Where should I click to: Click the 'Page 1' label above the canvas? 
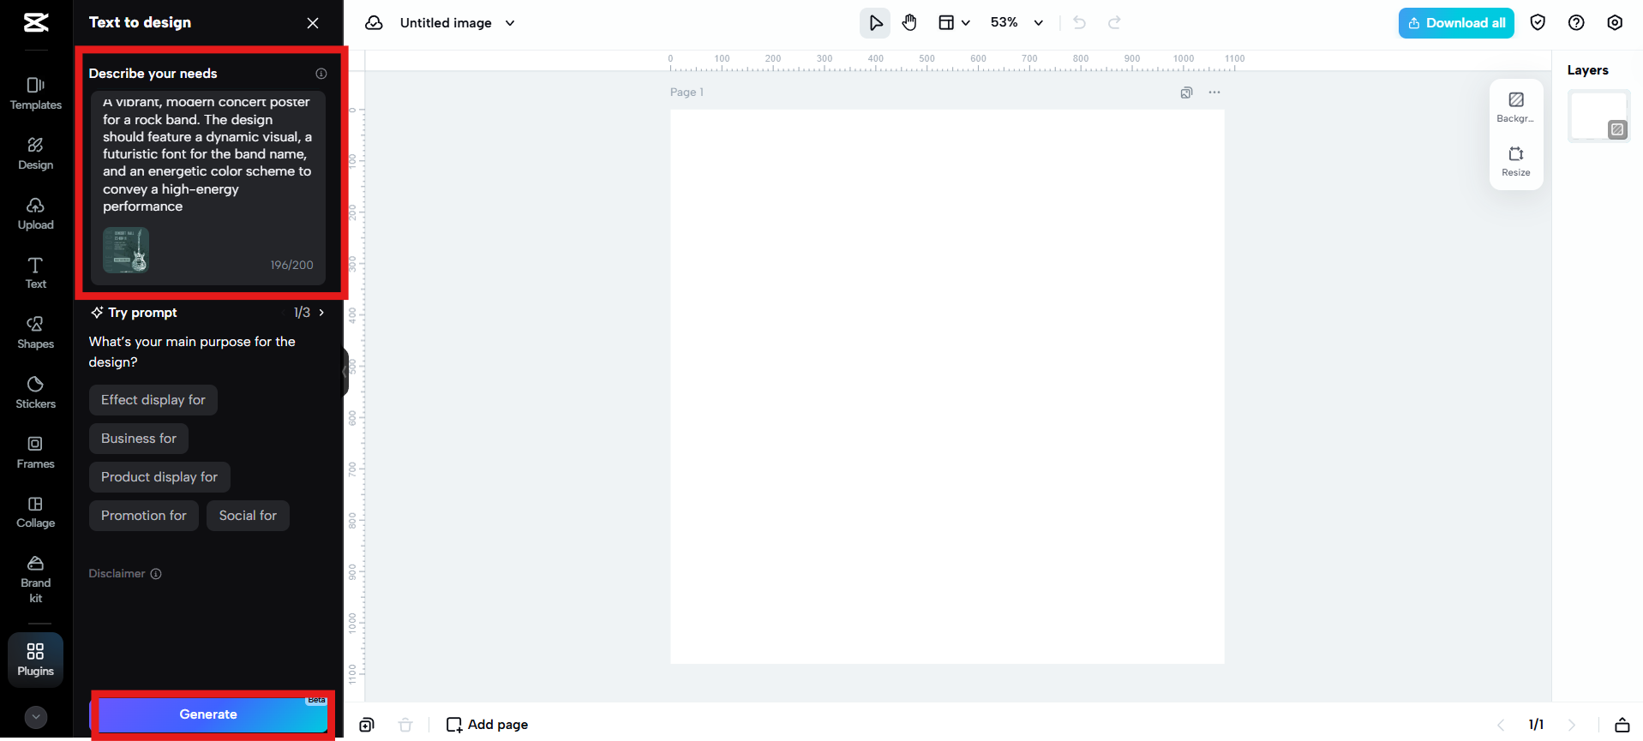click(x=687, y=93)
